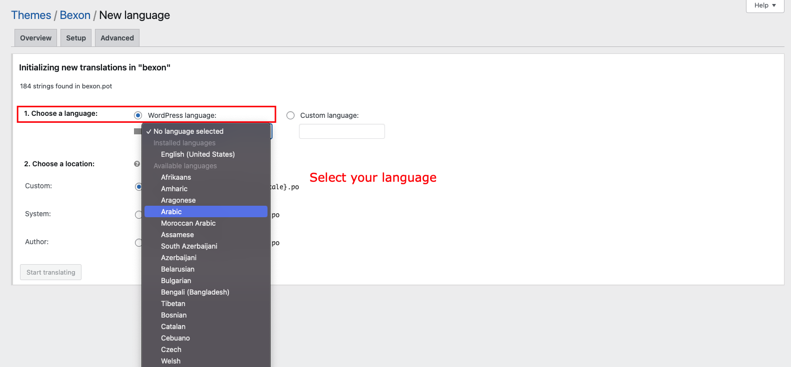This screenshot has height=367, width=791.
Task: Open the Setup tab
Action: (76, 38)
